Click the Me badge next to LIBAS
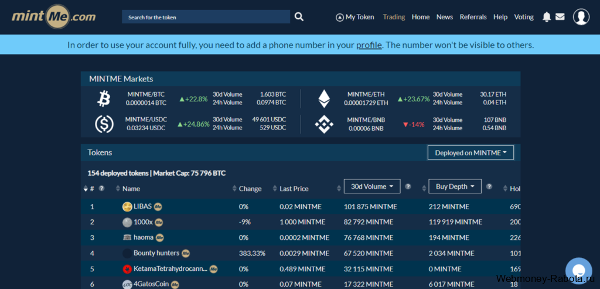The image size is (600, 289). [158, 207]
